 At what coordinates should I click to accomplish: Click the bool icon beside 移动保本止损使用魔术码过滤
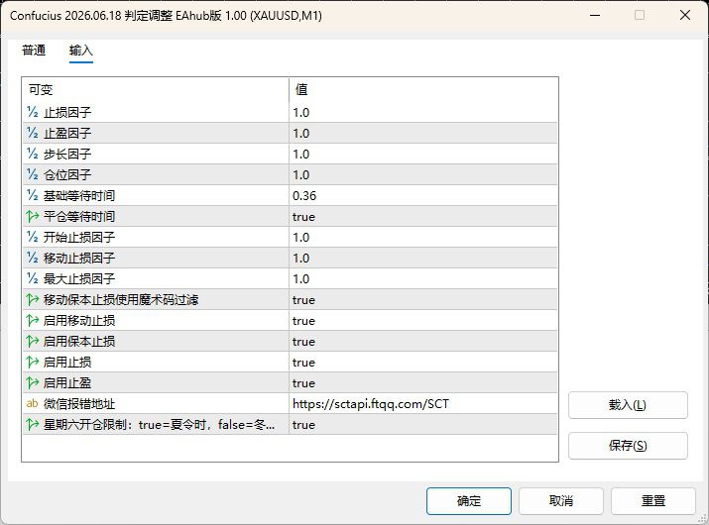coord(32,299)
